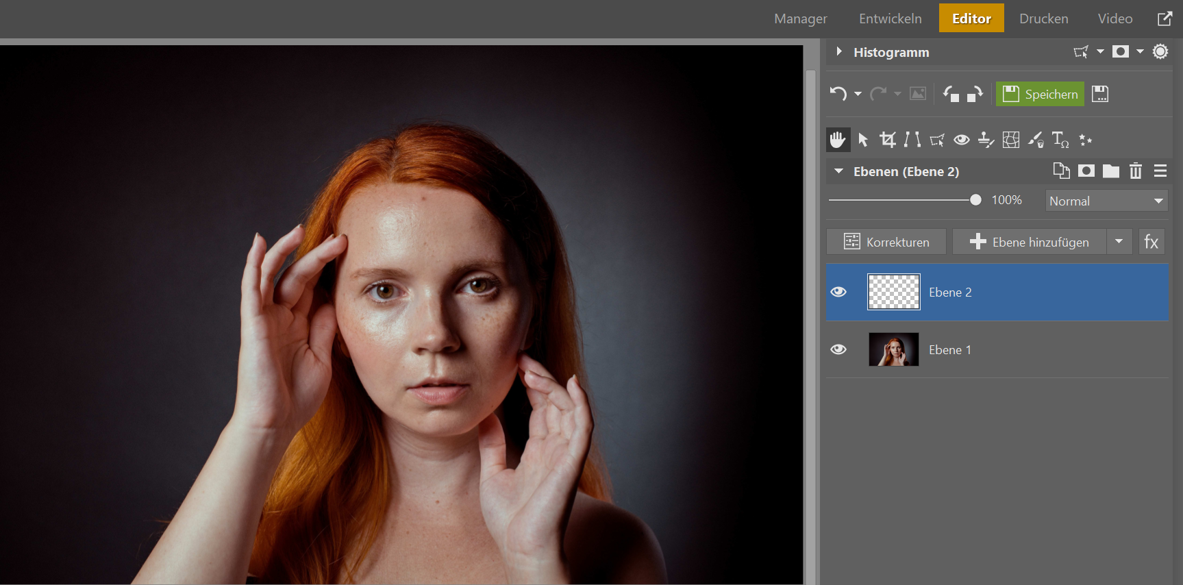
Task: Rotate the image left
Action: [x=951, y=94]
